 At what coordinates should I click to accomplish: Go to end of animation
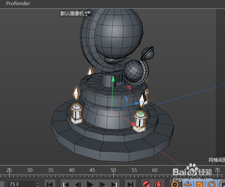(x=130, y=184)
